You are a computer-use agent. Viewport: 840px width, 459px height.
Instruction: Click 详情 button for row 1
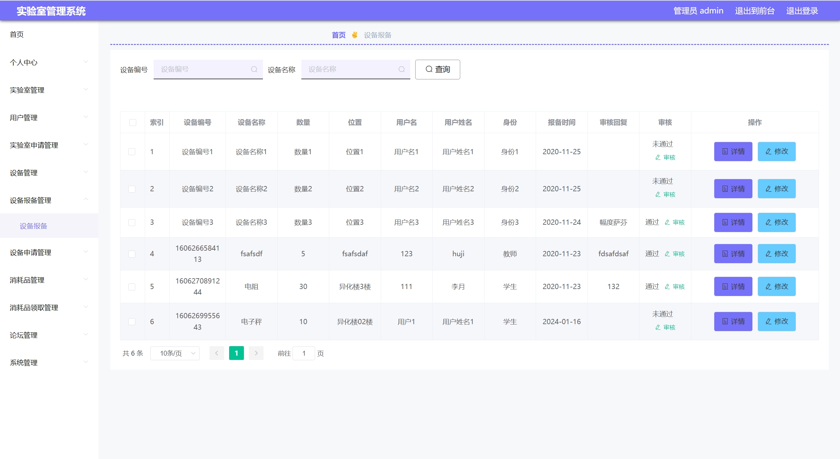click(x=733, y=152)
